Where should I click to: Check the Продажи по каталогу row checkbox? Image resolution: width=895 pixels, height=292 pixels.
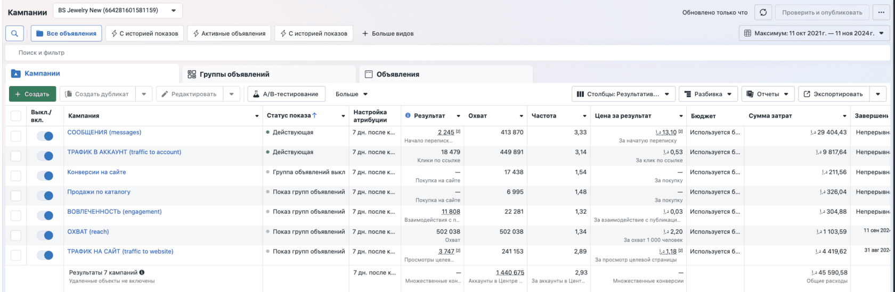click(16, 196)
